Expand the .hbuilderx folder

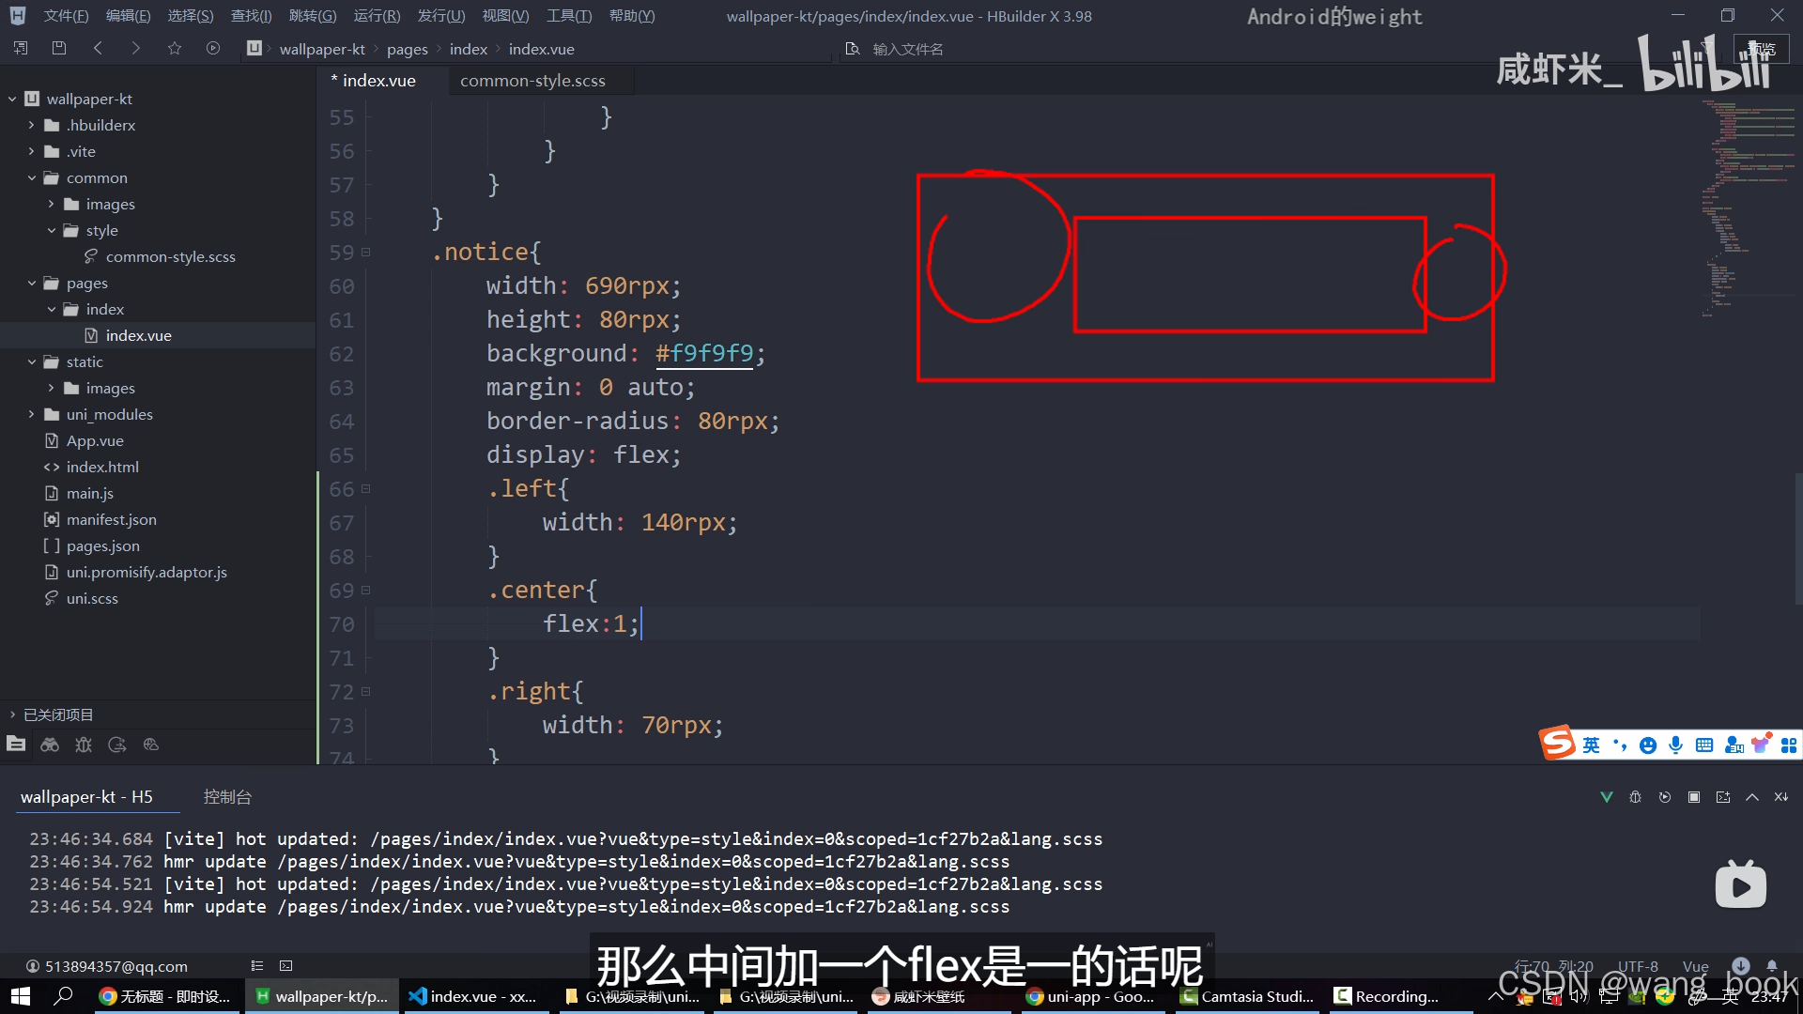31,125
